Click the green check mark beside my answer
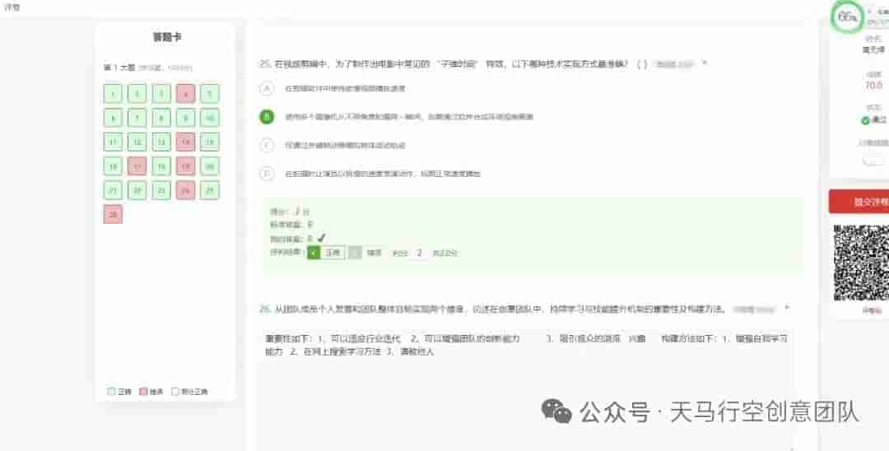889x451 pixels. coord(322,239)
